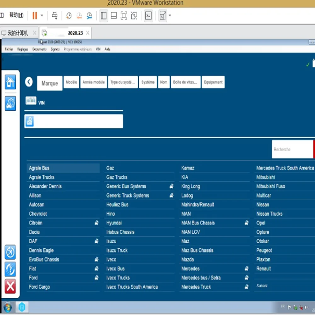Click the VMware pause button
Screen dimensions: 315x315
coord(35,15)
